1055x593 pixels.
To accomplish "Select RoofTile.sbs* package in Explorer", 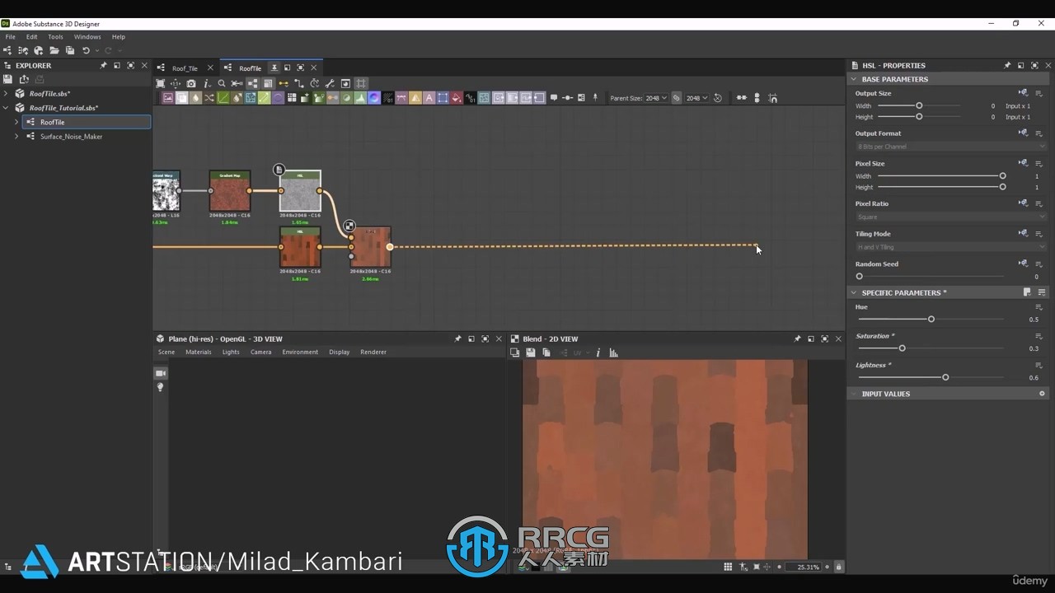I will (49, 94).
